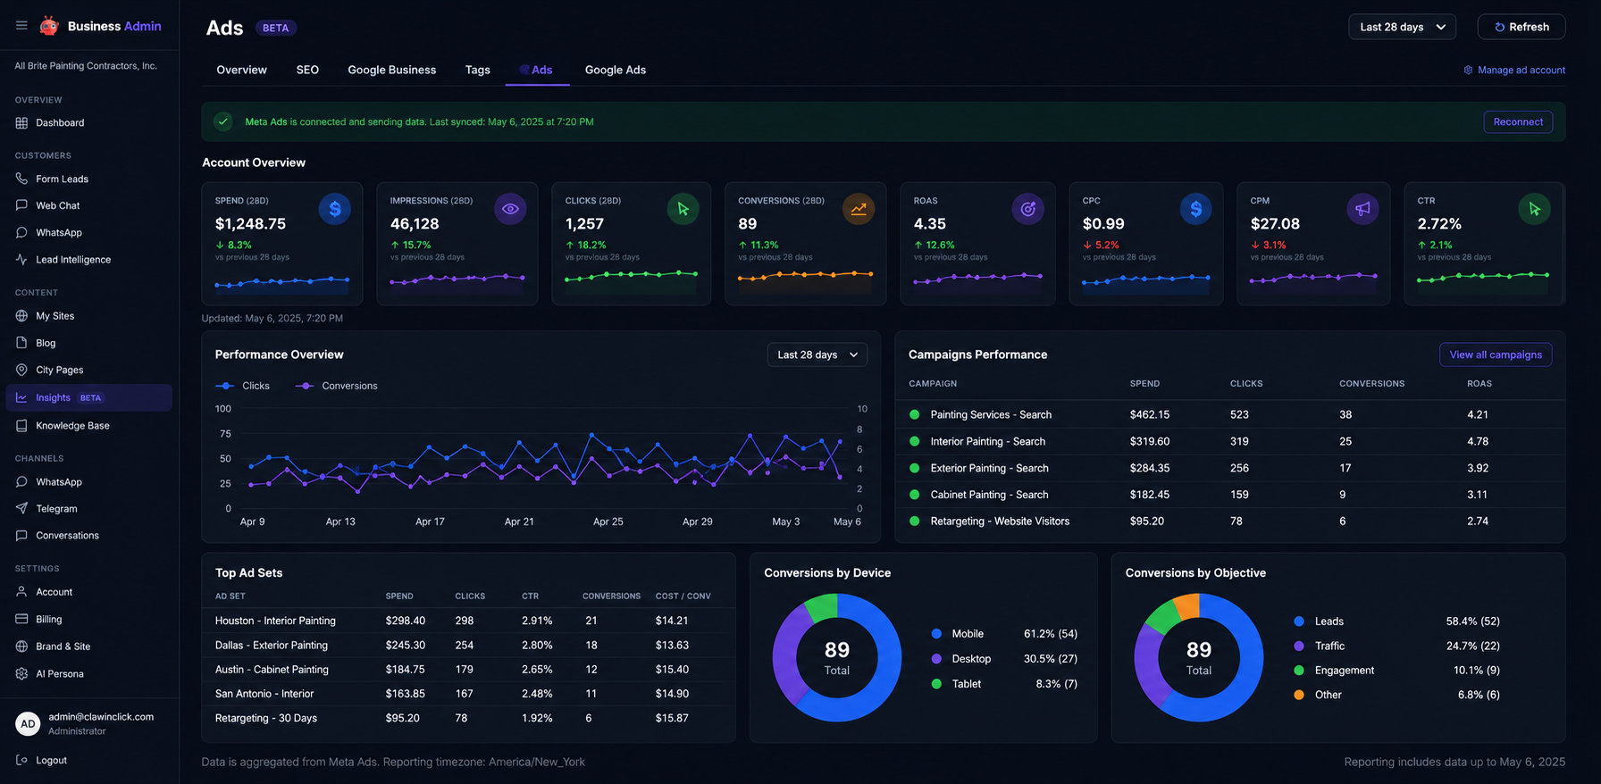Click the Mobile blue legend swatch
This screenshot has height=784, width=1601.
click(936, 634)
